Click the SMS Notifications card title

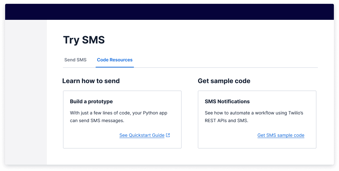click(x=227, y=102)
